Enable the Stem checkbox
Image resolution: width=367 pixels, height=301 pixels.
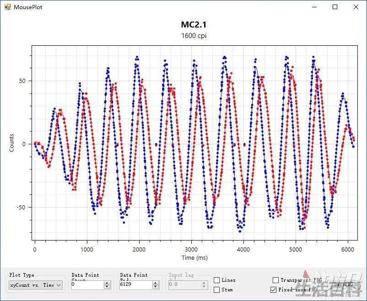pos(217,290)
